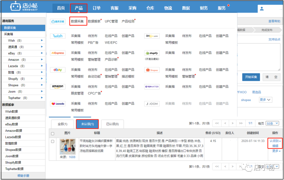Select the Shopee platform icon

coord(152,70)
